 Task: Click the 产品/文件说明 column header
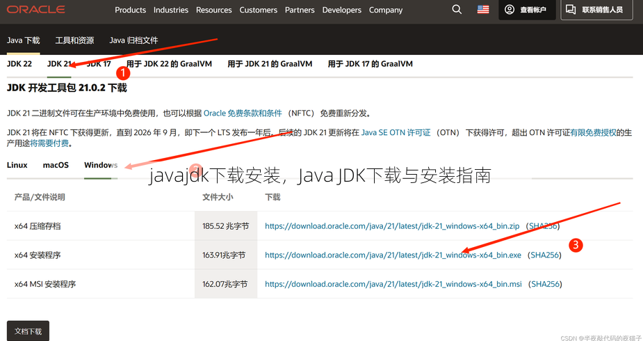tap(40, 198)
